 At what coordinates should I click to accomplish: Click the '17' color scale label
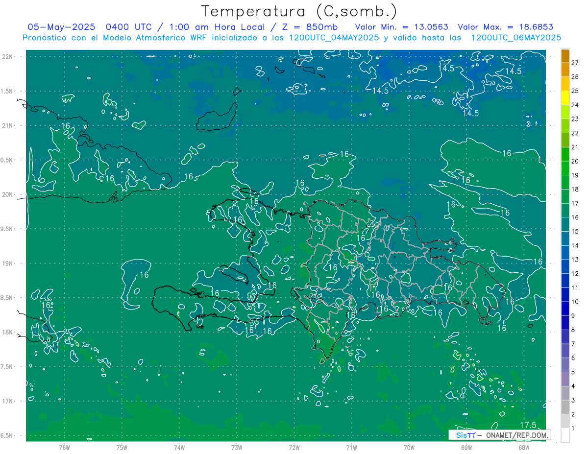tap(575, 203)
